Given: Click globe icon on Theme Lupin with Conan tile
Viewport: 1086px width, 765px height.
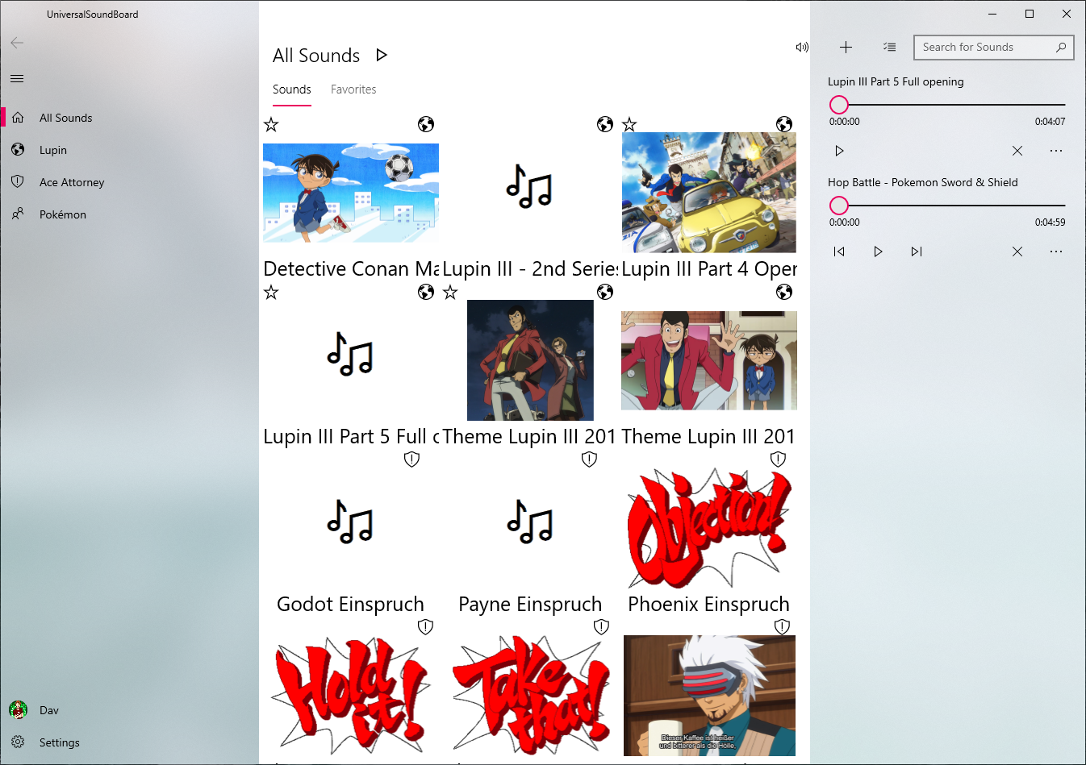Looking at the screenshot, I should [784, 292].
